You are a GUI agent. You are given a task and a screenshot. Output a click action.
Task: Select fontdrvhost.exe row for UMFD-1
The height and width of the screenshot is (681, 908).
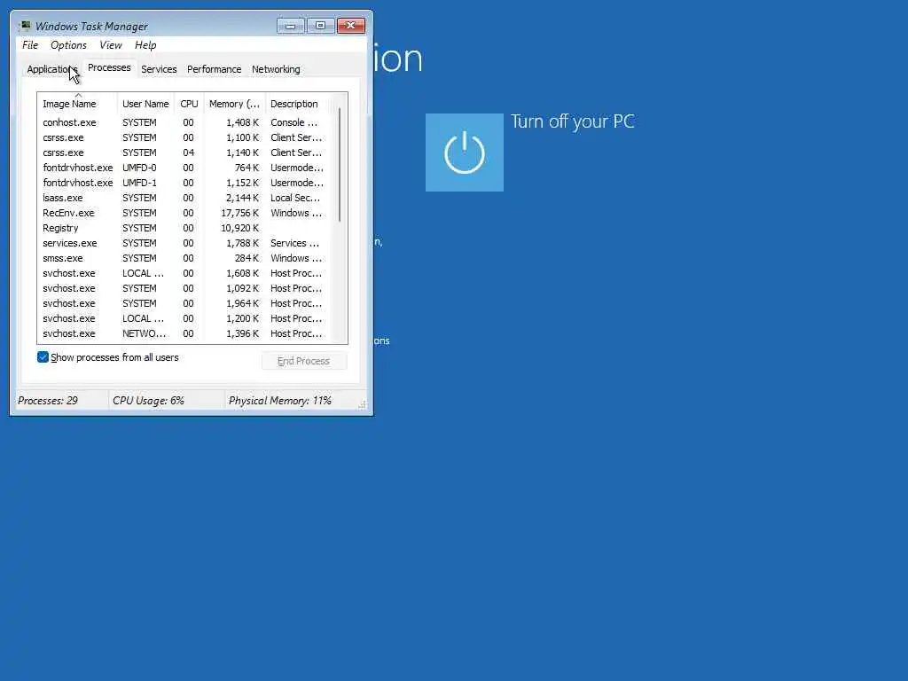(x=185, y=183)
